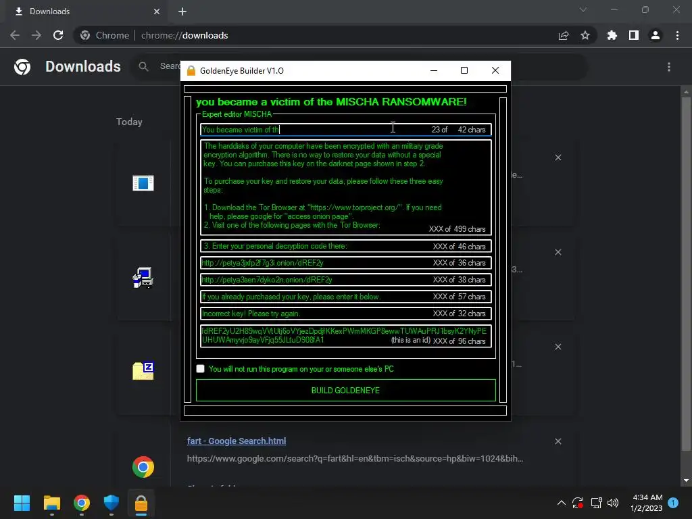Bookmark this tab with the star icon
Screen dimensions: 692x519
[585, 35]
